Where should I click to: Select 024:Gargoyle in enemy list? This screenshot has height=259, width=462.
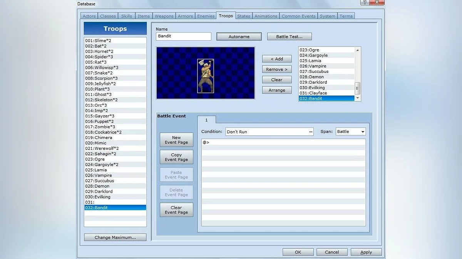coord(326,55)
